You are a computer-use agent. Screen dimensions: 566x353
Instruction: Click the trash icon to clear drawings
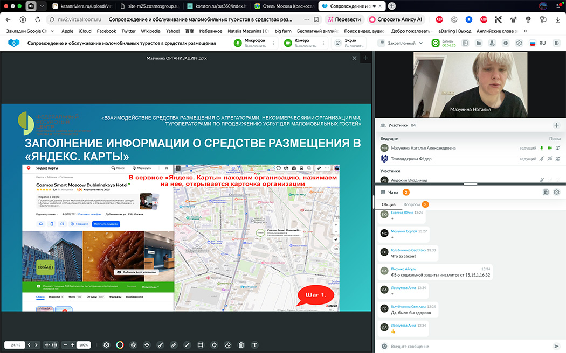point(241,345)
